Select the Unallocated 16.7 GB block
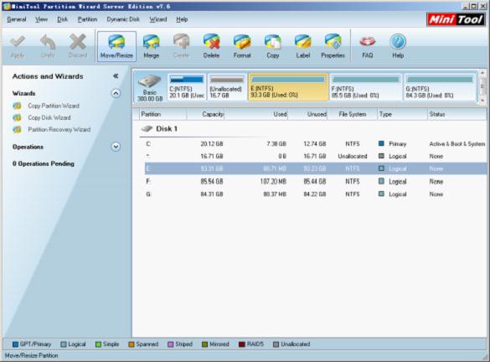The width and height of the screenshot is (490, 362). 226,87
